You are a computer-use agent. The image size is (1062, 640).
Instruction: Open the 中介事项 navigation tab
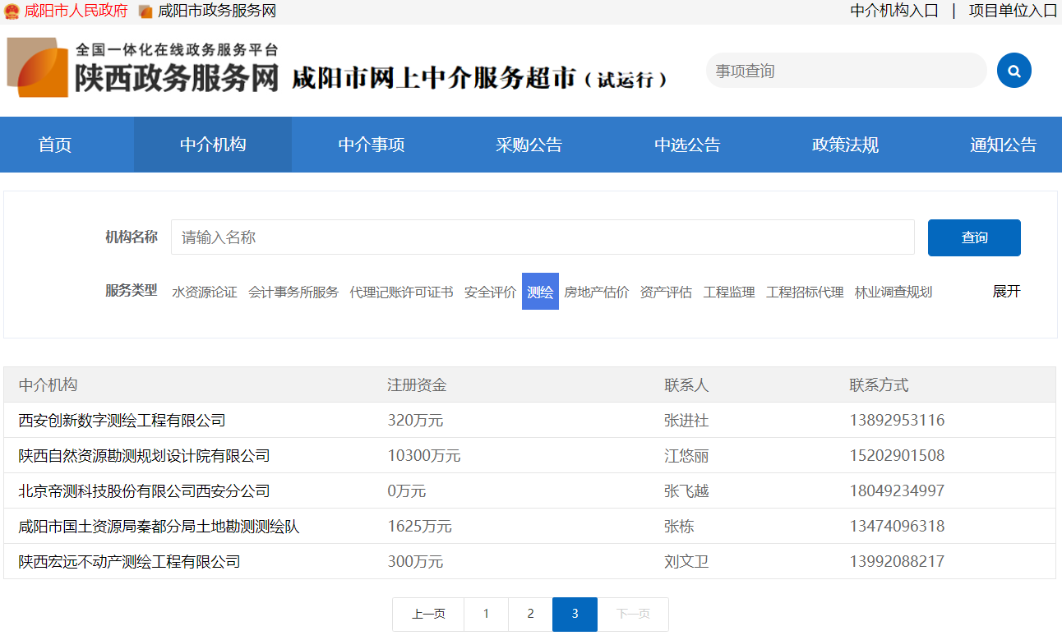[x=372, y=145]
